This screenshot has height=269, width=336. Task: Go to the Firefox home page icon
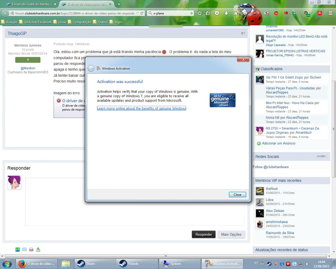tap(236, 13)
